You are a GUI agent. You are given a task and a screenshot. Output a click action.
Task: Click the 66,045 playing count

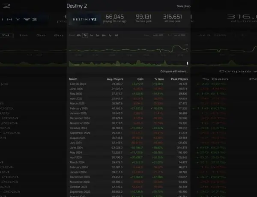[x=114, y=17]
